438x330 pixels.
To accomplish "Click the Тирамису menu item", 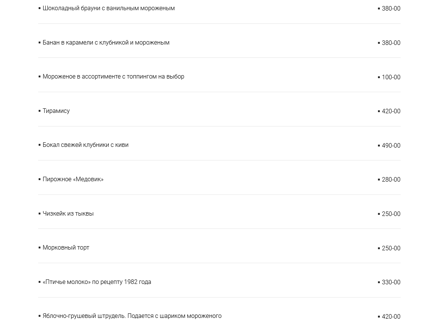I will coord(56,111).
